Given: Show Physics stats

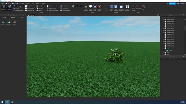Looking at the screenshot, I should tap(133, 10).
